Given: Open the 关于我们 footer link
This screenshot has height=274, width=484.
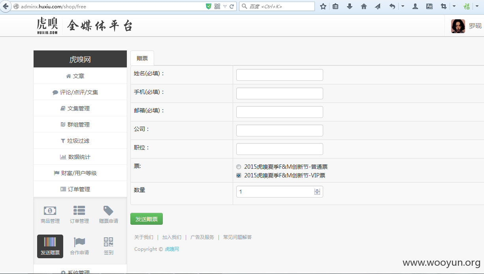Looking at the screenshot, I should (x=144, y=237).
